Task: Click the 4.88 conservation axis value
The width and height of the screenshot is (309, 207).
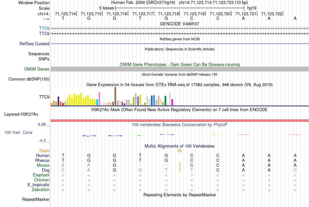Action: click(42, 124)
